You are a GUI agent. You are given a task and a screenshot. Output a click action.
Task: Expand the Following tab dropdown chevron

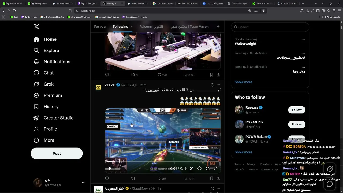coord(131,27)
